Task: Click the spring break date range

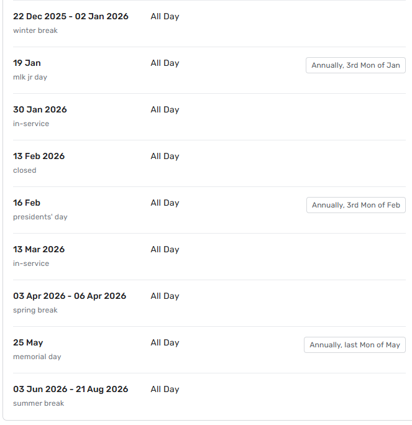Action: click(x=70, y=296)
